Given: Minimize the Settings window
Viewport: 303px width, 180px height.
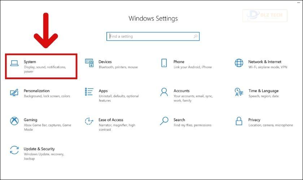Looking at the screenshot, I should click(299, 2).
